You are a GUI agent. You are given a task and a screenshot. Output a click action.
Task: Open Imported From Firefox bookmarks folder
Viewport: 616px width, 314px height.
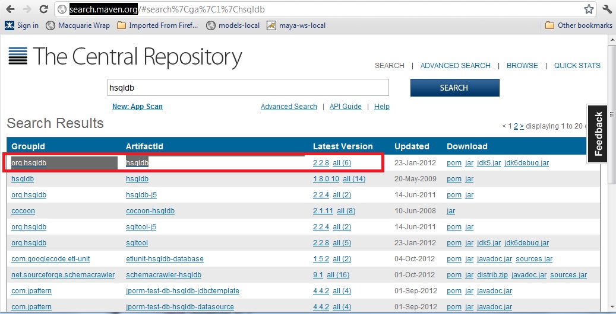point(157,25)
